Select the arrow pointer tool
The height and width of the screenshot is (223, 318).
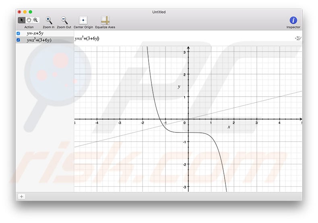21,20
